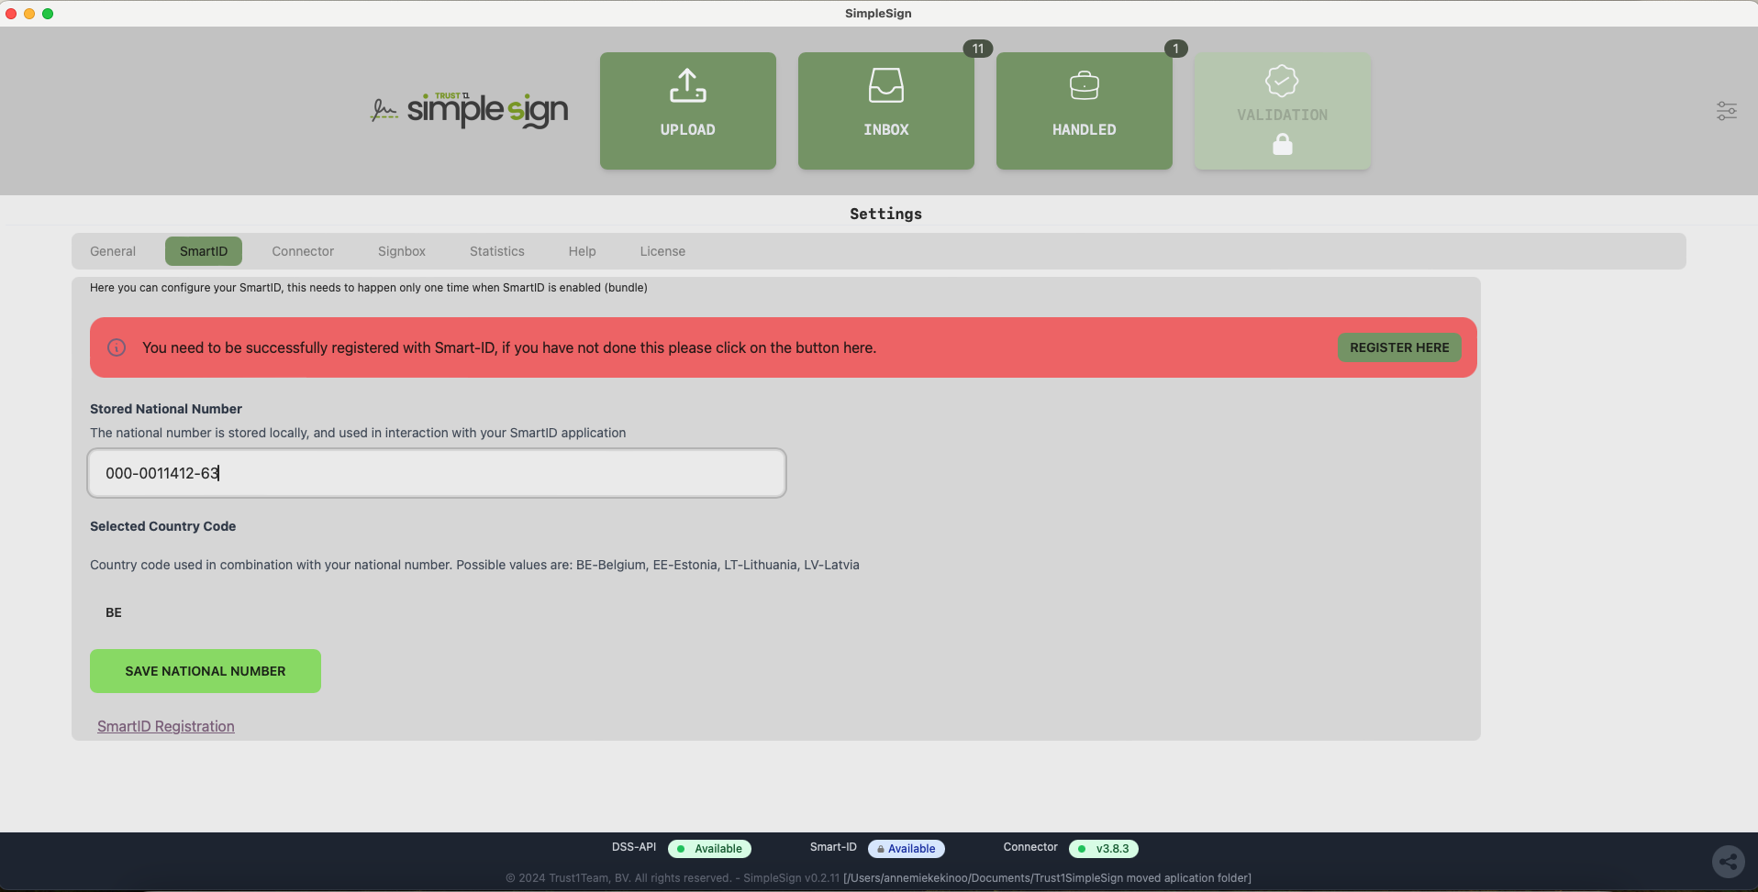The width and height of the screenshot is (1758, 892).
Task: Select the BE country code value
Action: pyautogui.click(x=114, y=612)
